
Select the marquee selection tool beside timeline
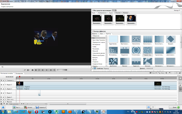180,82
